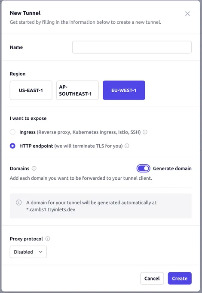Image resolution: width=202 pixels, height=293 pixels.
Task: Click the Proxy protocol info icon
Action: [48, 239]
